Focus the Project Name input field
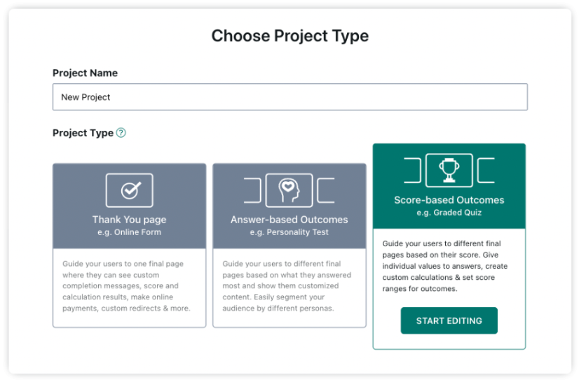This screenshot has height=382, width=579. 290,97
